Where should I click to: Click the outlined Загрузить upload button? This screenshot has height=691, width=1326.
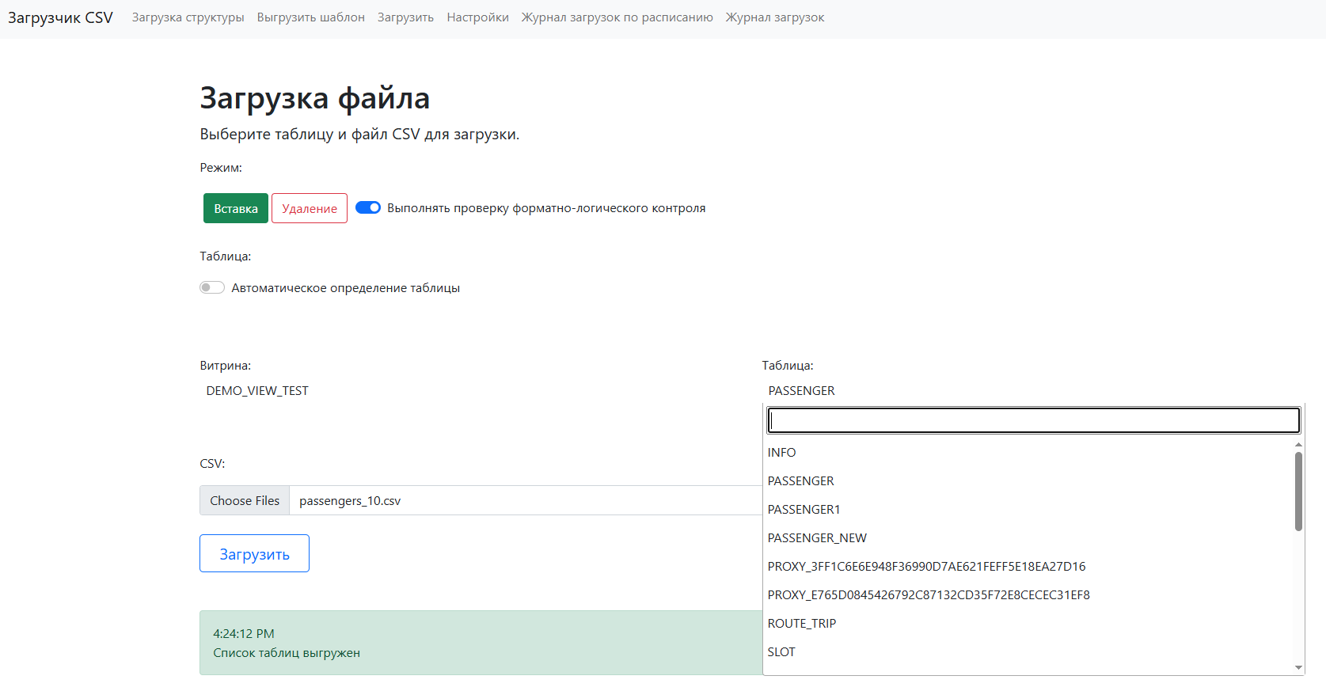coord(254,553)
